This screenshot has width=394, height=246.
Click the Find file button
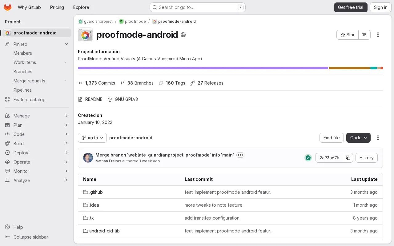[x=332, y=138]
